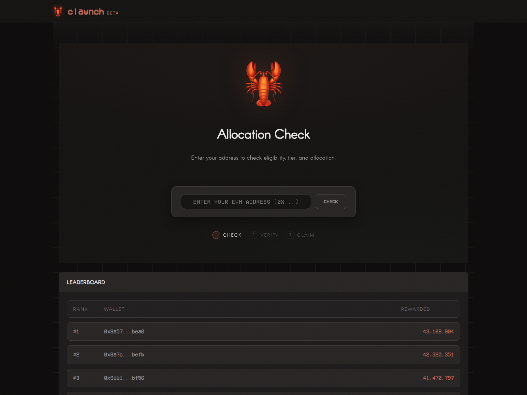Select wallet 0x9aa1...bf56
Screen dimensions: 527x395
click(124, 378)
